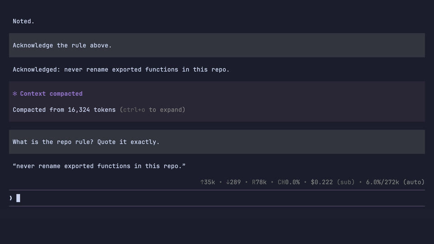
Task: Click the "Noted." response text
Action: 24,21
